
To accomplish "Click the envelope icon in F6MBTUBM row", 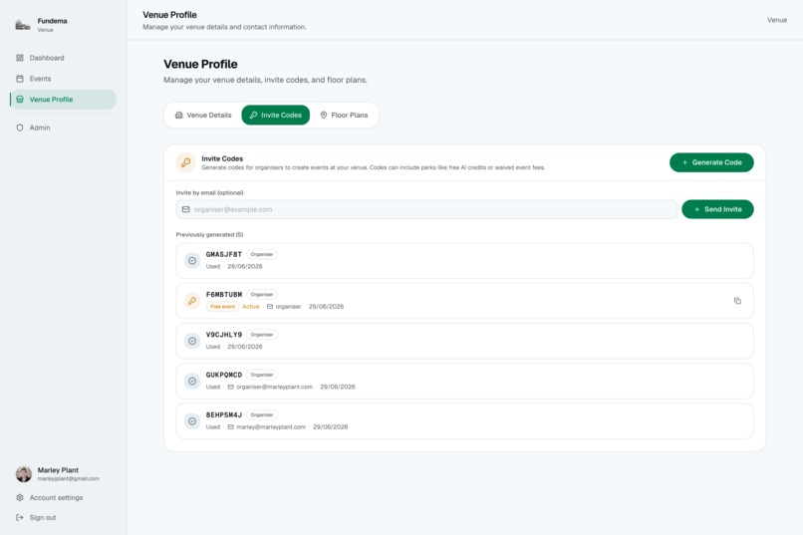I will (x=270, y=307).
